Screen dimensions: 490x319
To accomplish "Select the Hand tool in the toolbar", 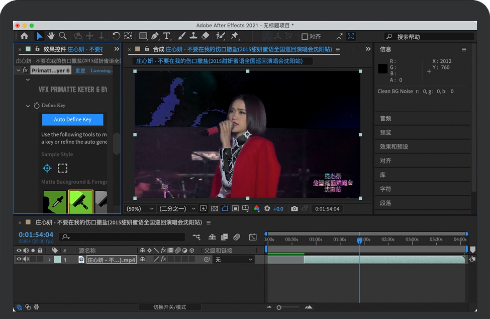I will (51, 36).
